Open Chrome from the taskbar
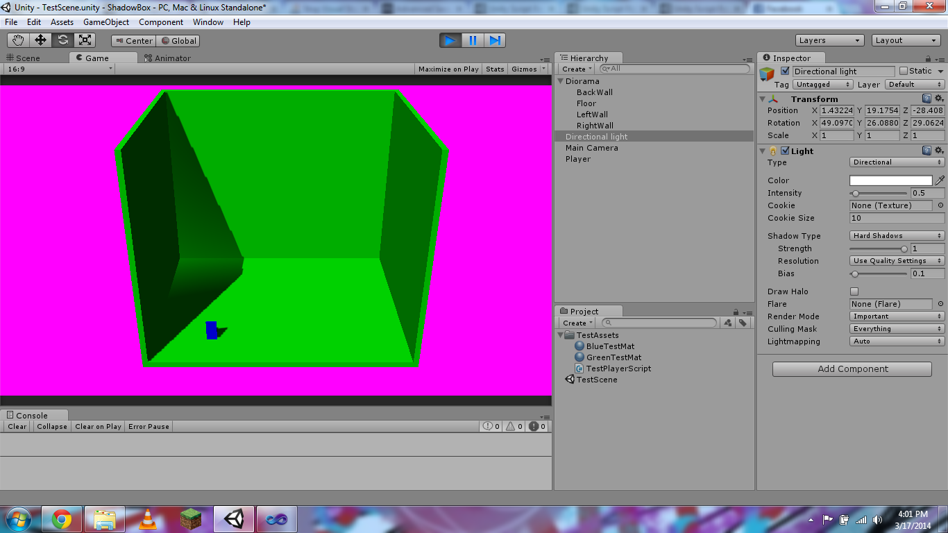Screen dimensions: 948x533 click(x=61, y=519)
